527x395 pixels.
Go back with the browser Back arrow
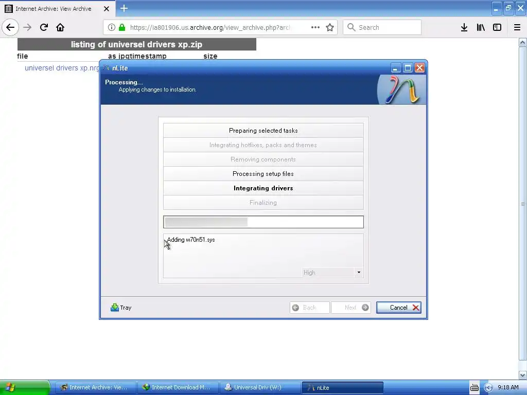tap(10, 27)
